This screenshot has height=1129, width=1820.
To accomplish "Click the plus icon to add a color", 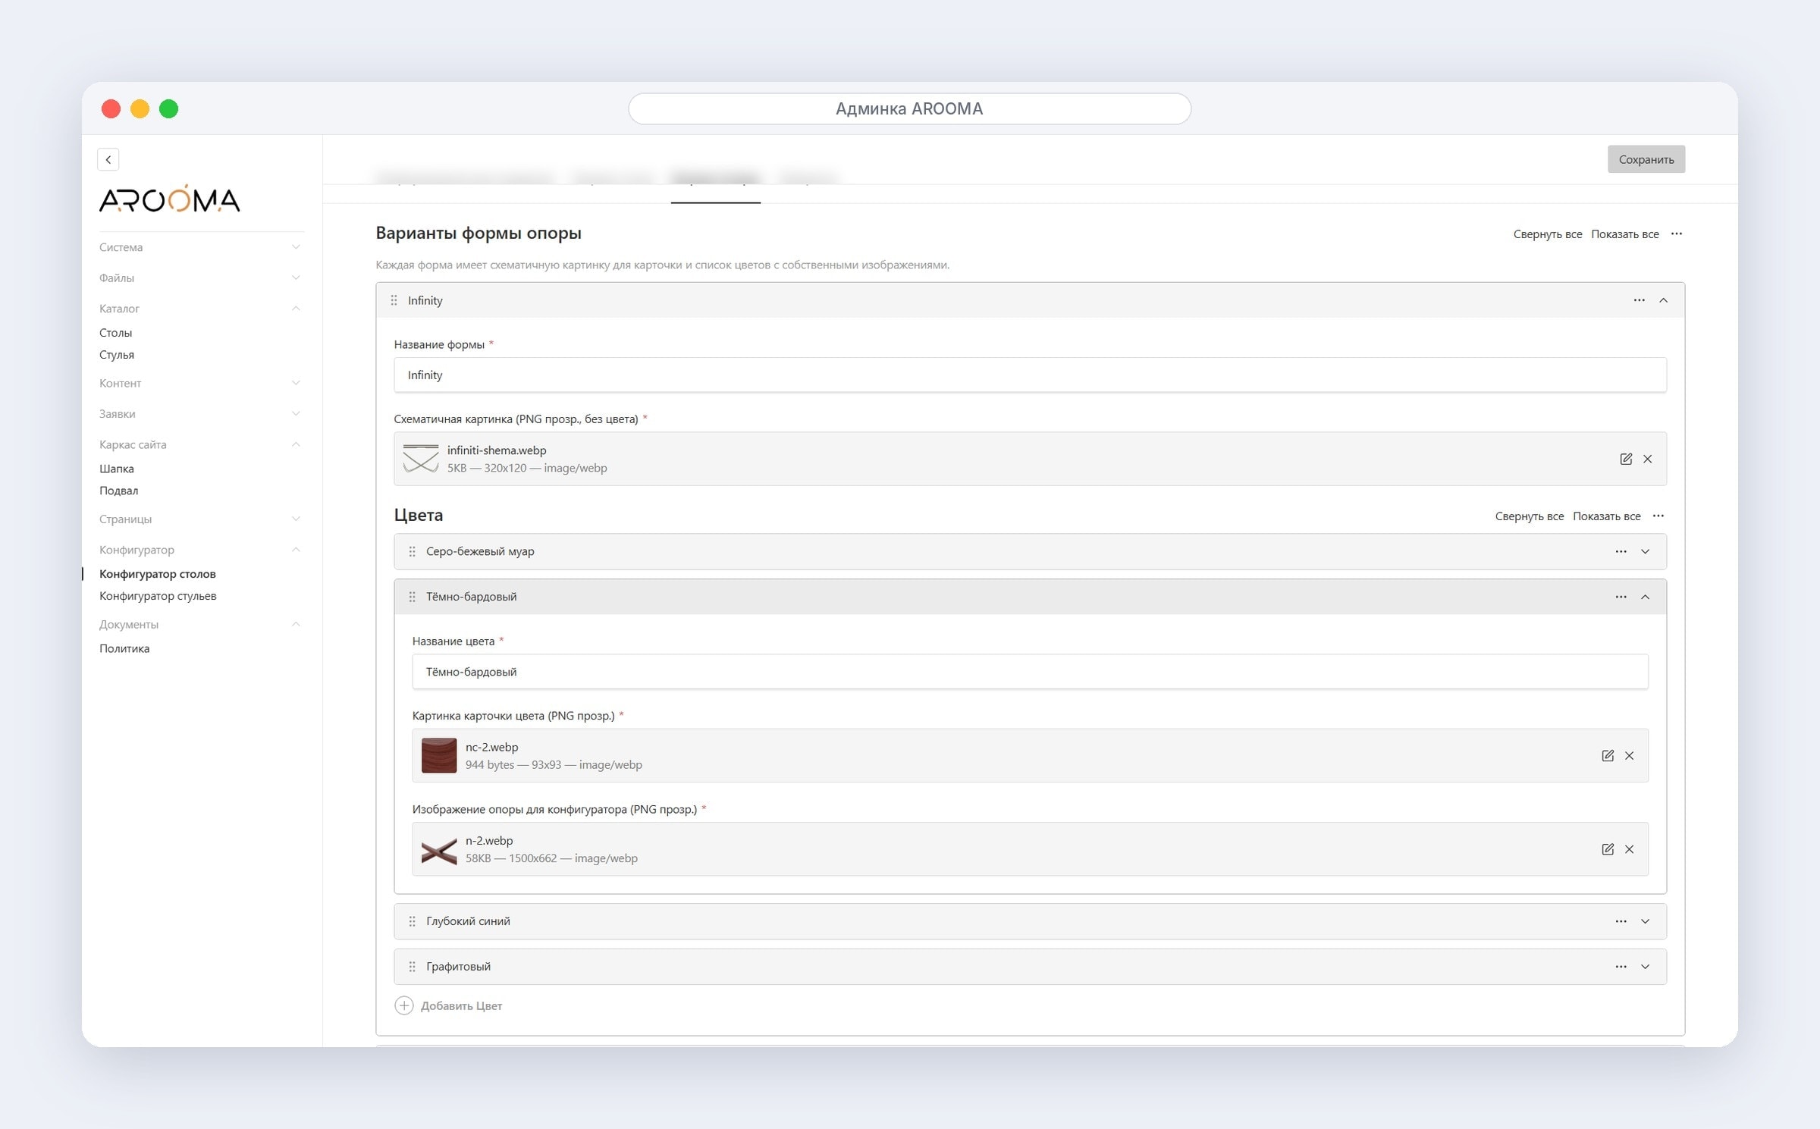I will pos(404,1005).
